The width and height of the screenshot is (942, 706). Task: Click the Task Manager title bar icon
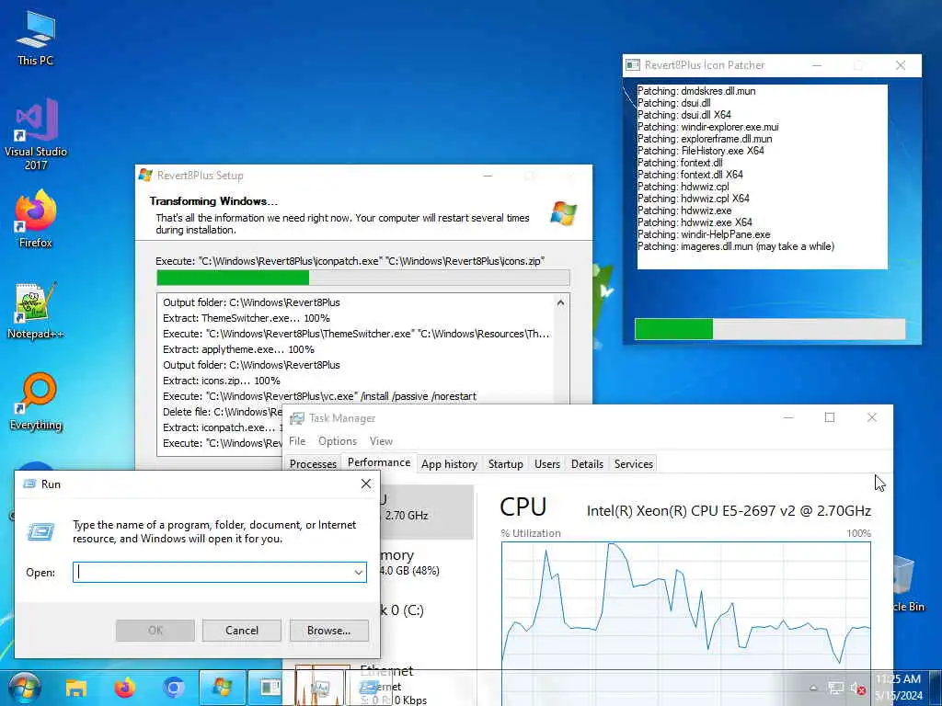[x=297, y=418]
